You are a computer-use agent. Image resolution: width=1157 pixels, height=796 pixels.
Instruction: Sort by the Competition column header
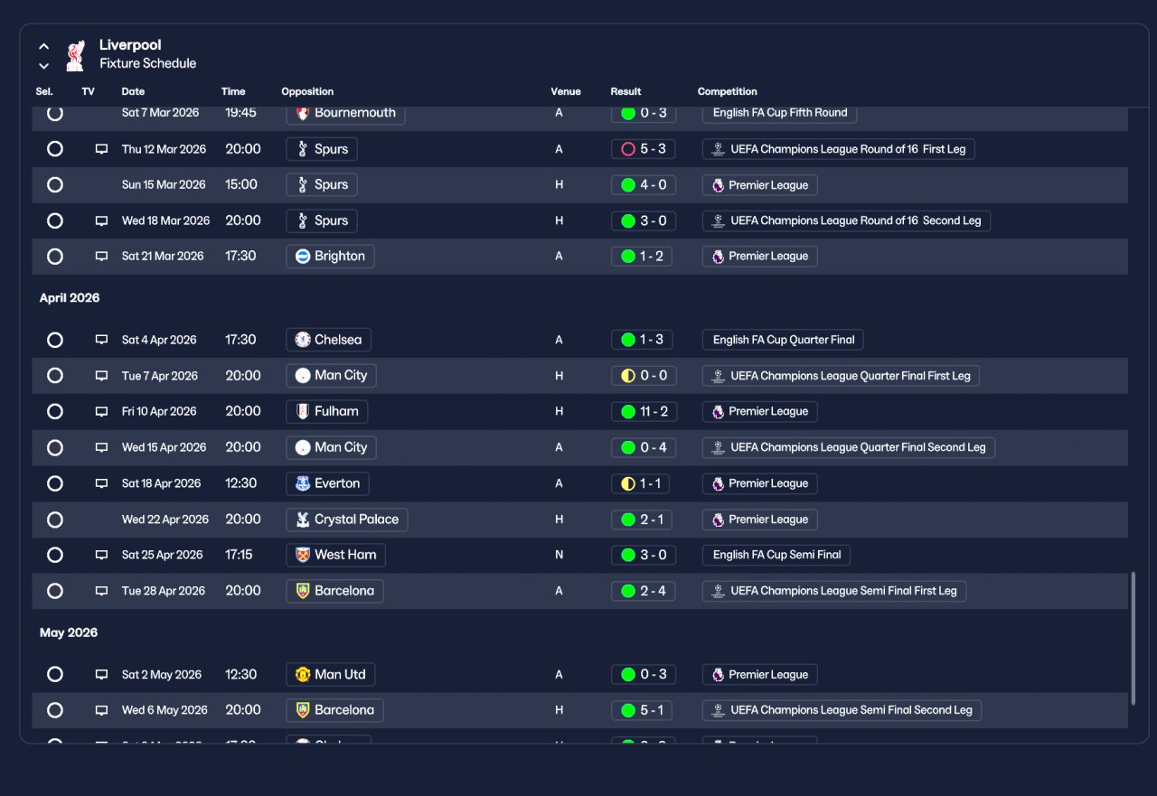click(x=728, y=91)
